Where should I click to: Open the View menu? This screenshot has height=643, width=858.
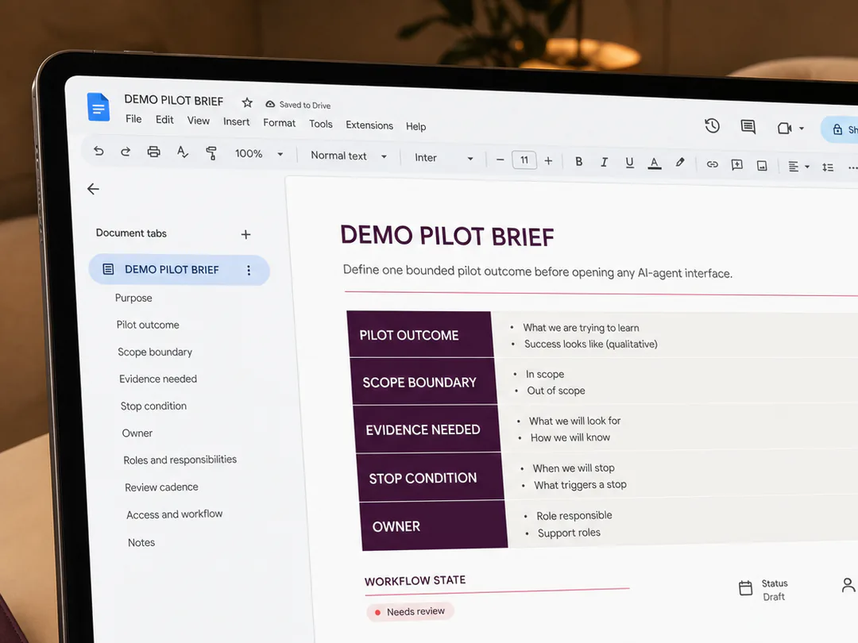[x=198, y=121]
